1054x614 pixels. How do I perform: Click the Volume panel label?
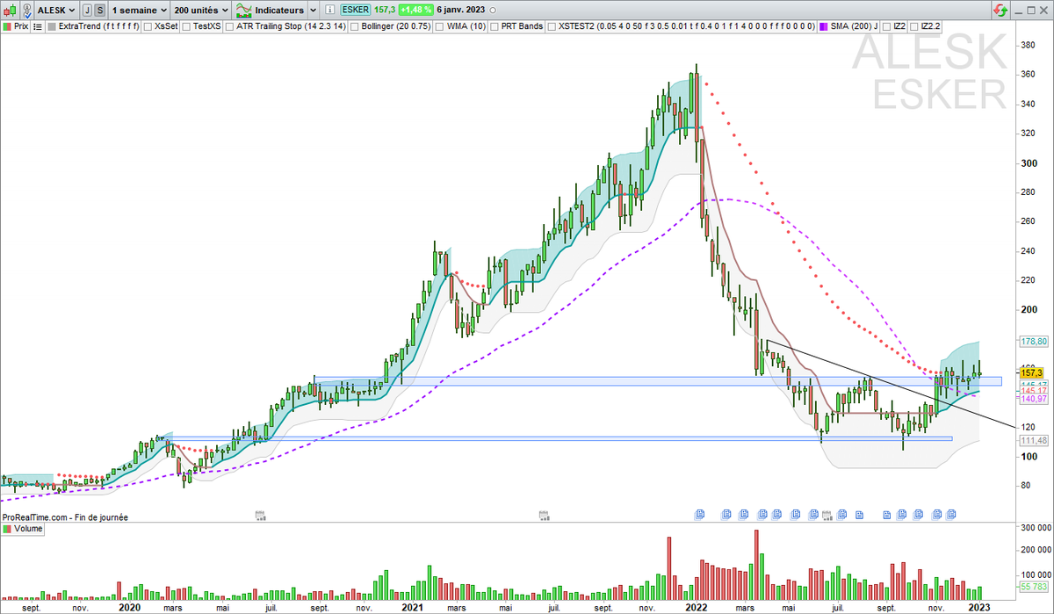point(28,530)
